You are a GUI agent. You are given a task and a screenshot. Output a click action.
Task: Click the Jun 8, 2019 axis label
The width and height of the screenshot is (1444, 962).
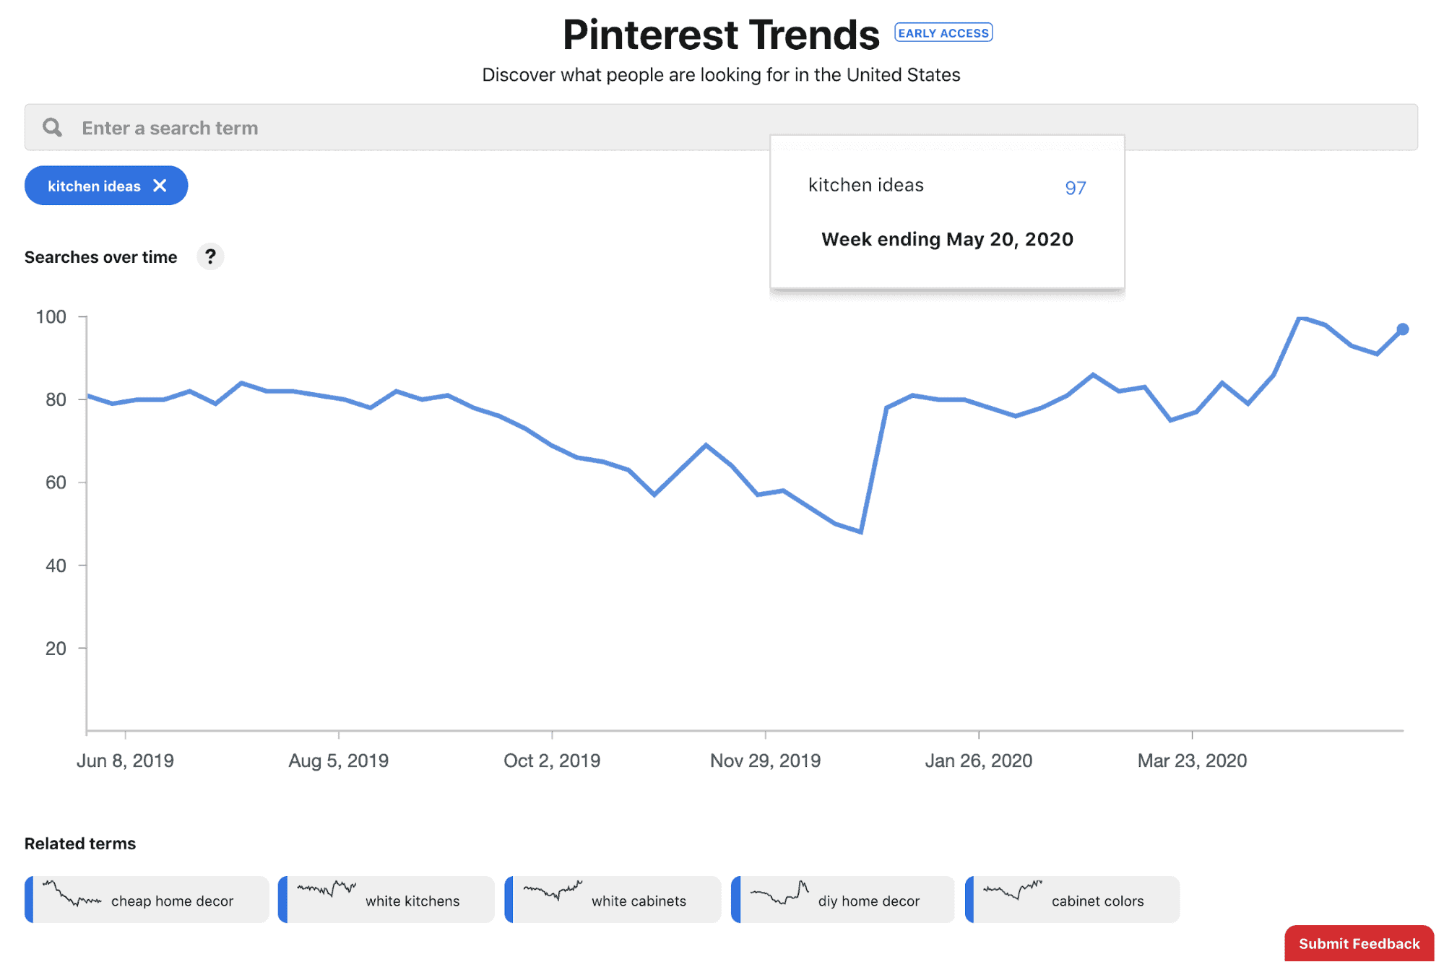pyautogui.click(x=126, y=760)
